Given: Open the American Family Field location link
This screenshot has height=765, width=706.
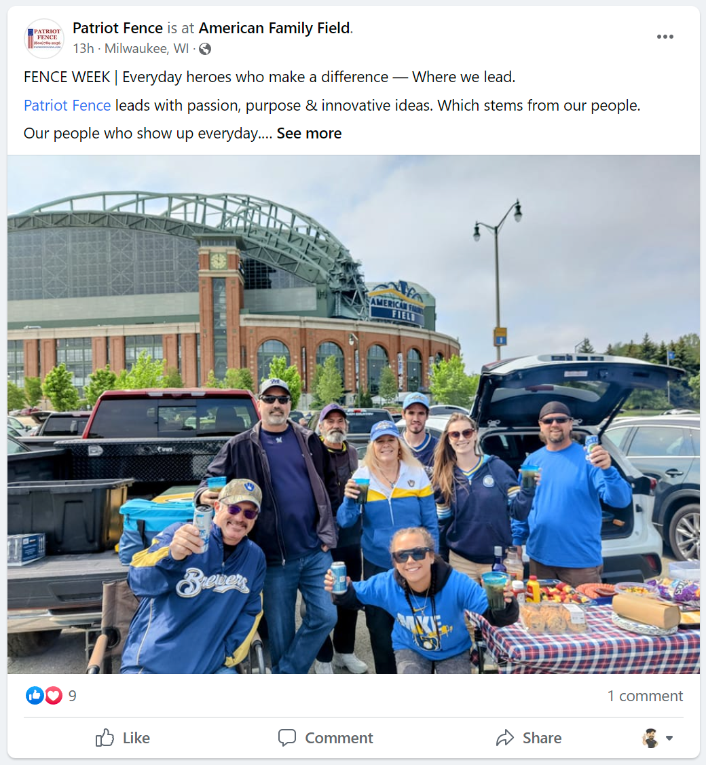Looking at the screenshot, I should 274,29.
